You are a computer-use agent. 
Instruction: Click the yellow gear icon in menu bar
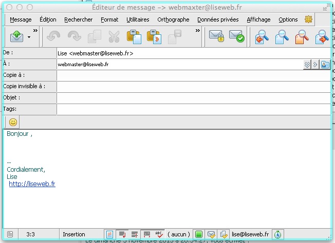(308, 19)
